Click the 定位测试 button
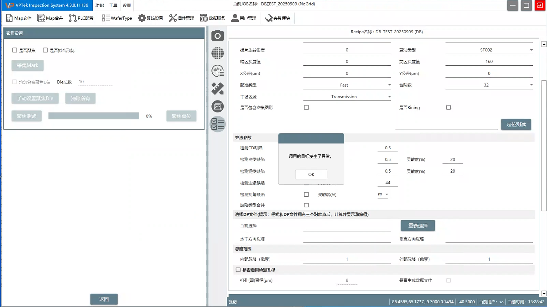The height and width of the screenshot is (307, 547). [516, 124]
